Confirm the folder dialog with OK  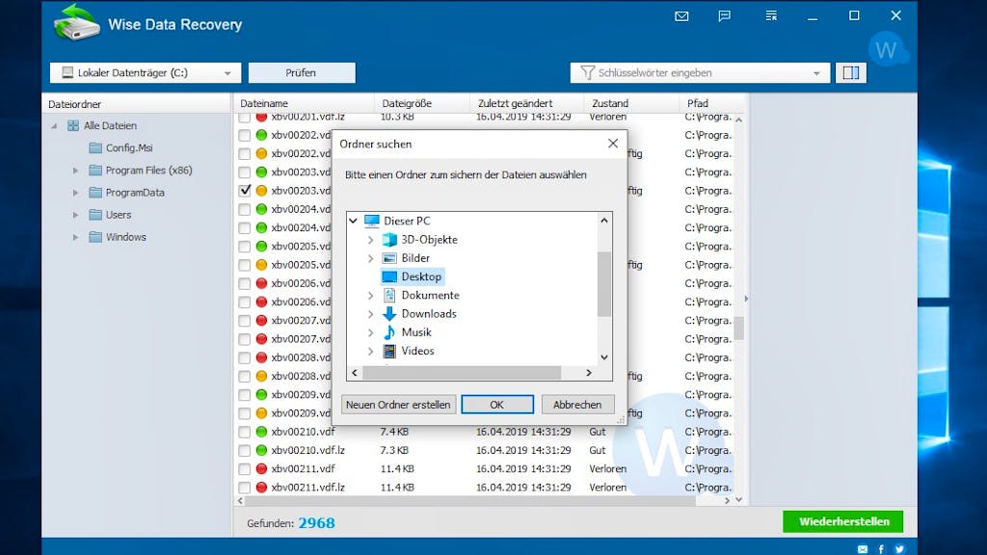pos(497,405)
